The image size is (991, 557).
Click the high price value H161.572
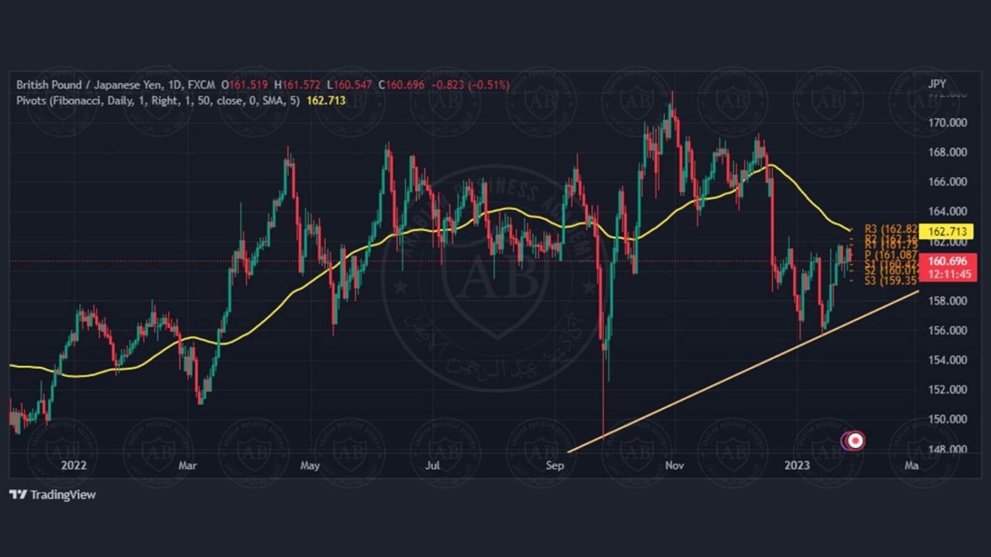[297, 84]
